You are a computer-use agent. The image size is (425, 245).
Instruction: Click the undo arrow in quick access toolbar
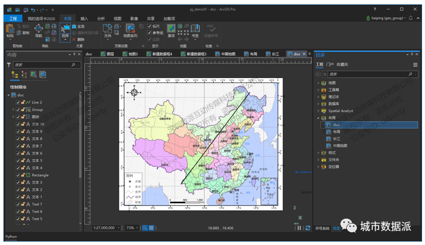point(33,10)
